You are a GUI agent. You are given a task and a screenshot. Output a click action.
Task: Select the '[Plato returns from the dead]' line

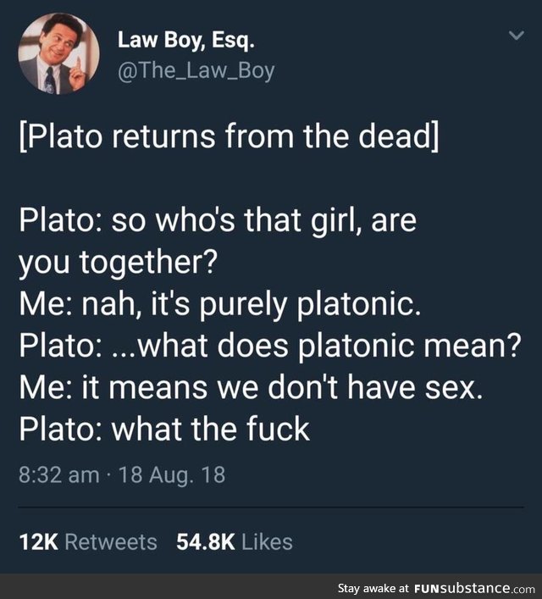(230, 136)
